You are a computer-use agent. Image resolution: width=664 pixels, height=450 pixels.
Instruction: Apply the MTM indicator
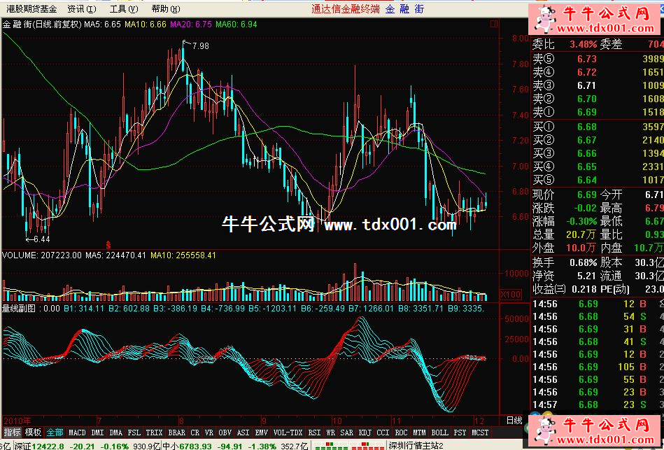point(419,433)
